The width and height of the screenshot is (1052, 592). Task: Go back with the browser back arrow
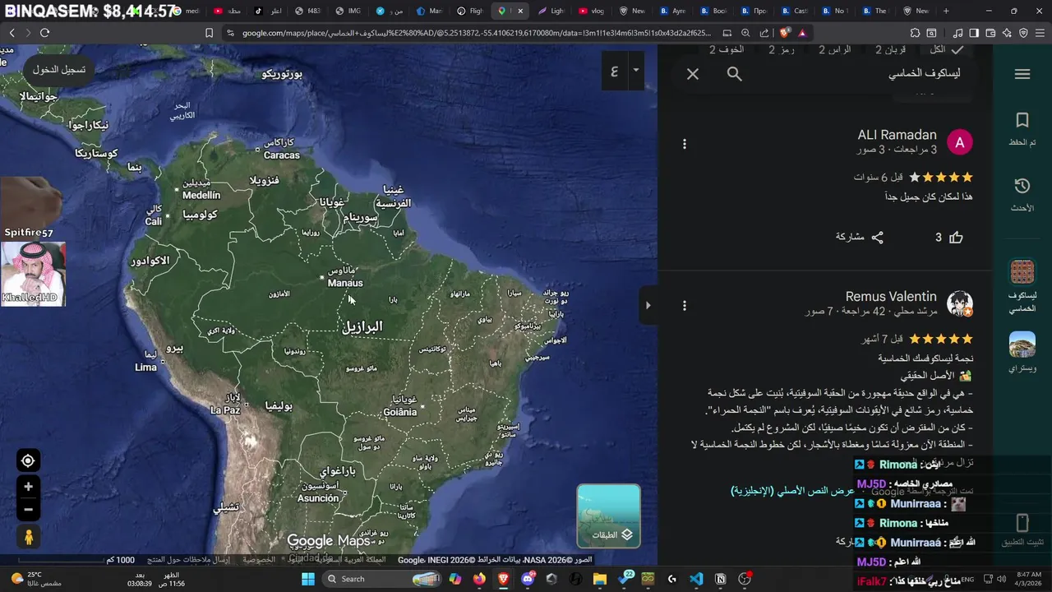point(12,33)
